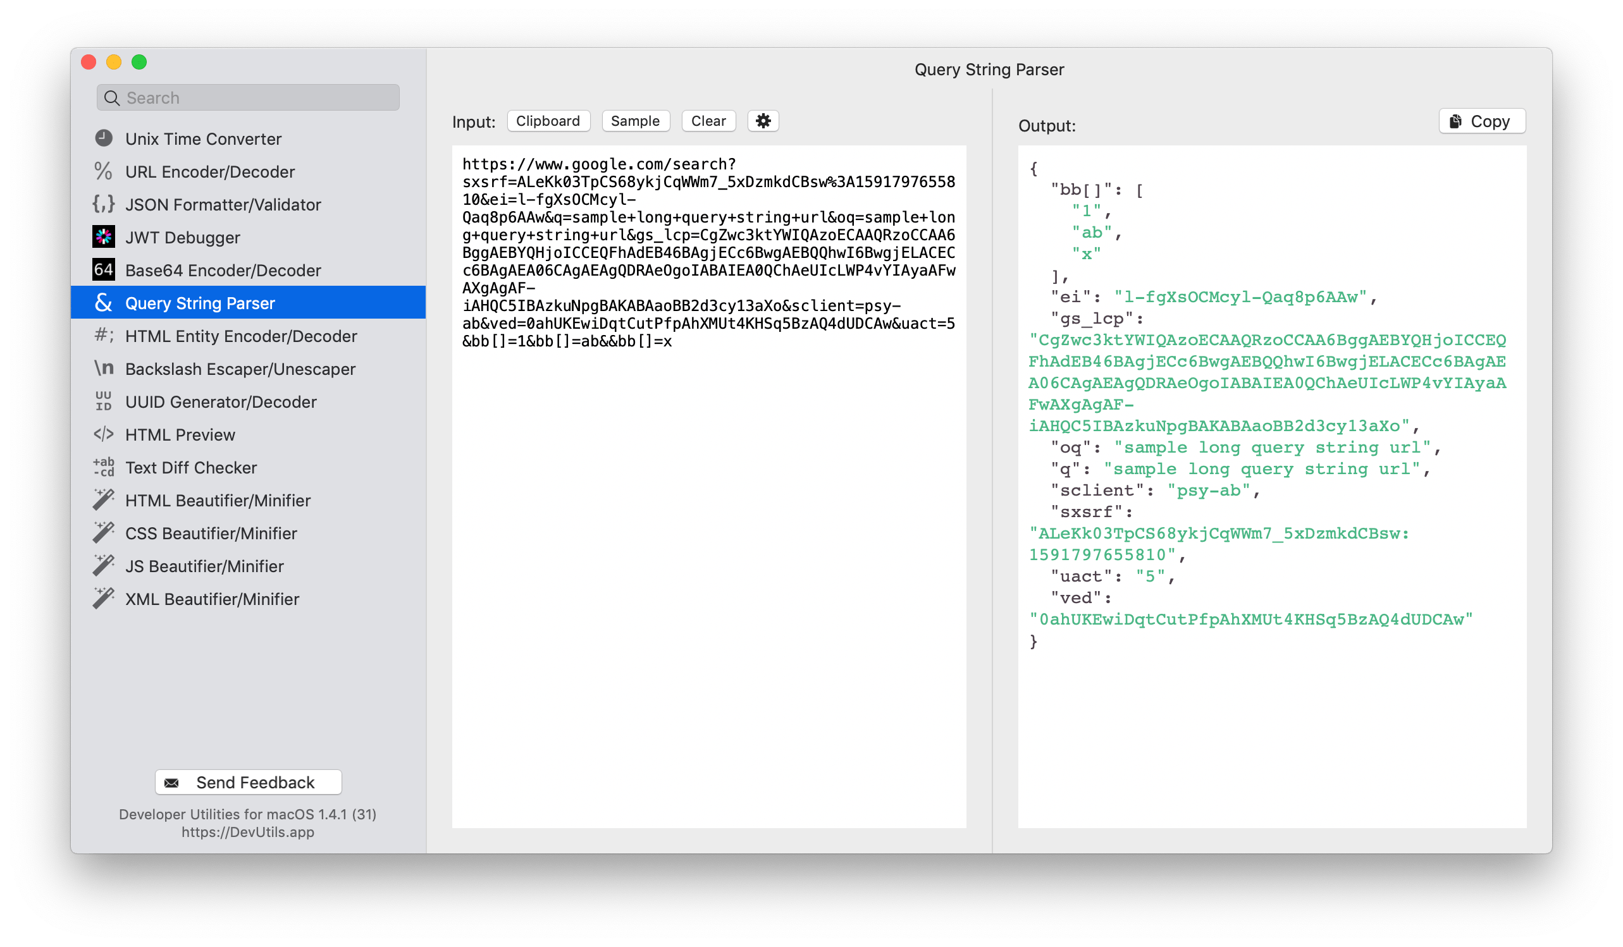Open the Text Diff Checker
Viewport: 1623px width, 947px height.
pyautogui.click(x=190, y=467)
